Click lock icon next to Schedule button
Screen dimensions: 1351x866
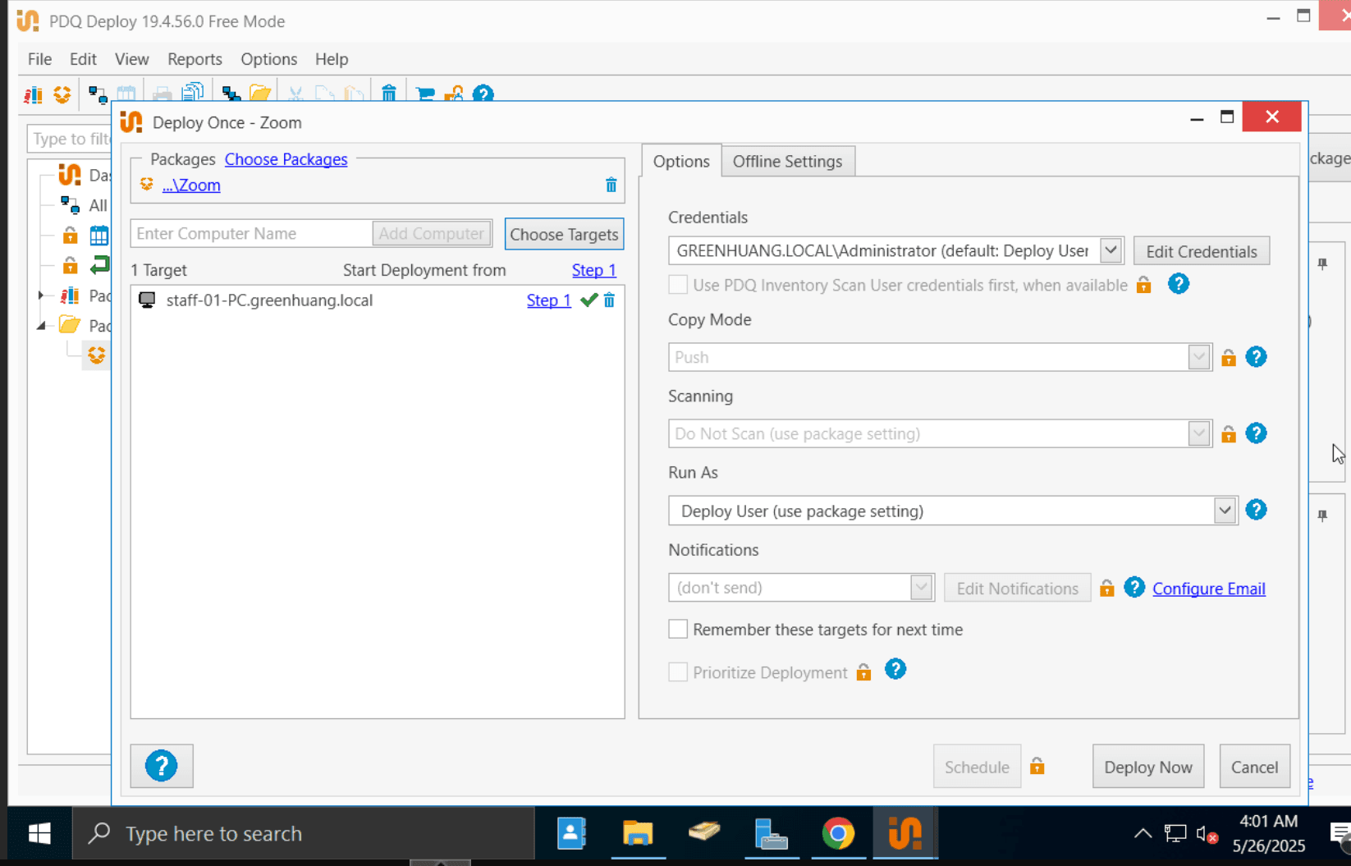pos(1037,766)
